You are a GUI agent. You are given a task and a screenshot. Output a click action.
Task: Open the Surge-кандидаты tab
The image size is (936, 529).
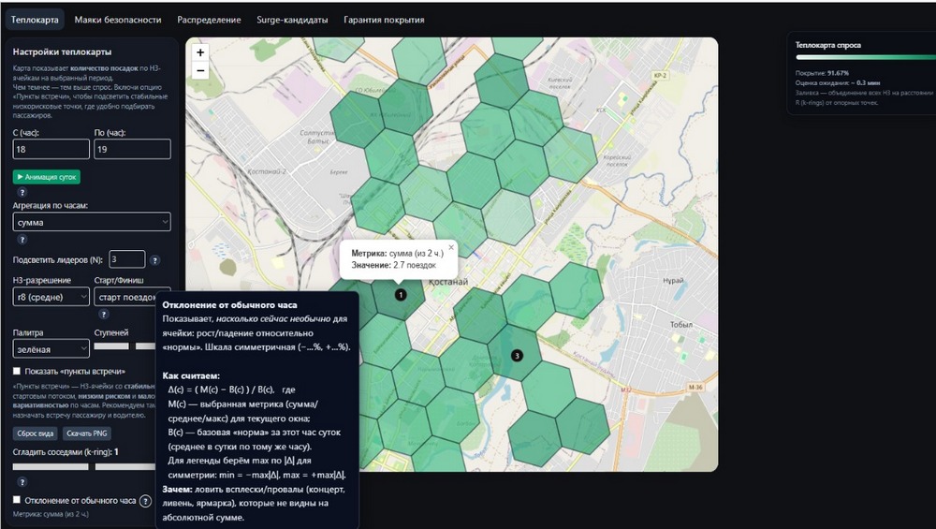click(x=292, y=20)
